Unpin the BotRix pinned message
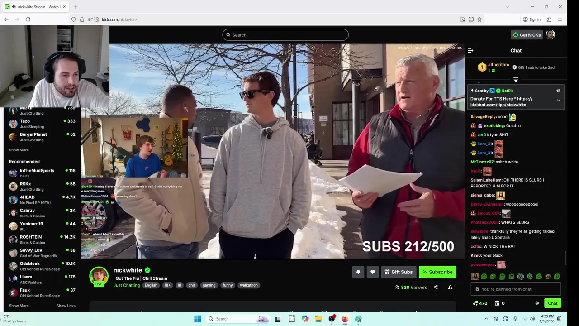This screenshot has height=326, width=579. tap(558, 91)
